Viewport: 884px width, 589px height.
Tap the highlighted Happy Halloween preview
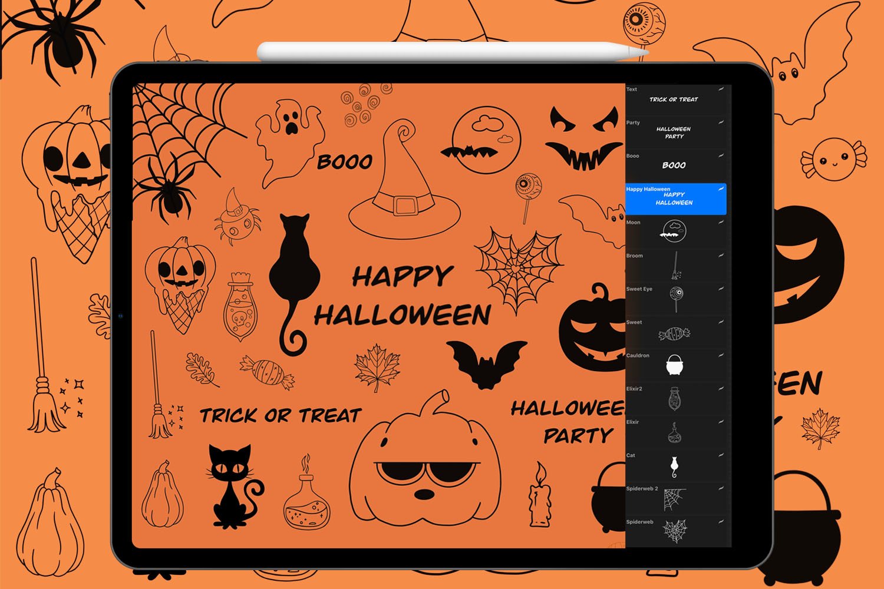click(x=674, y=198)
